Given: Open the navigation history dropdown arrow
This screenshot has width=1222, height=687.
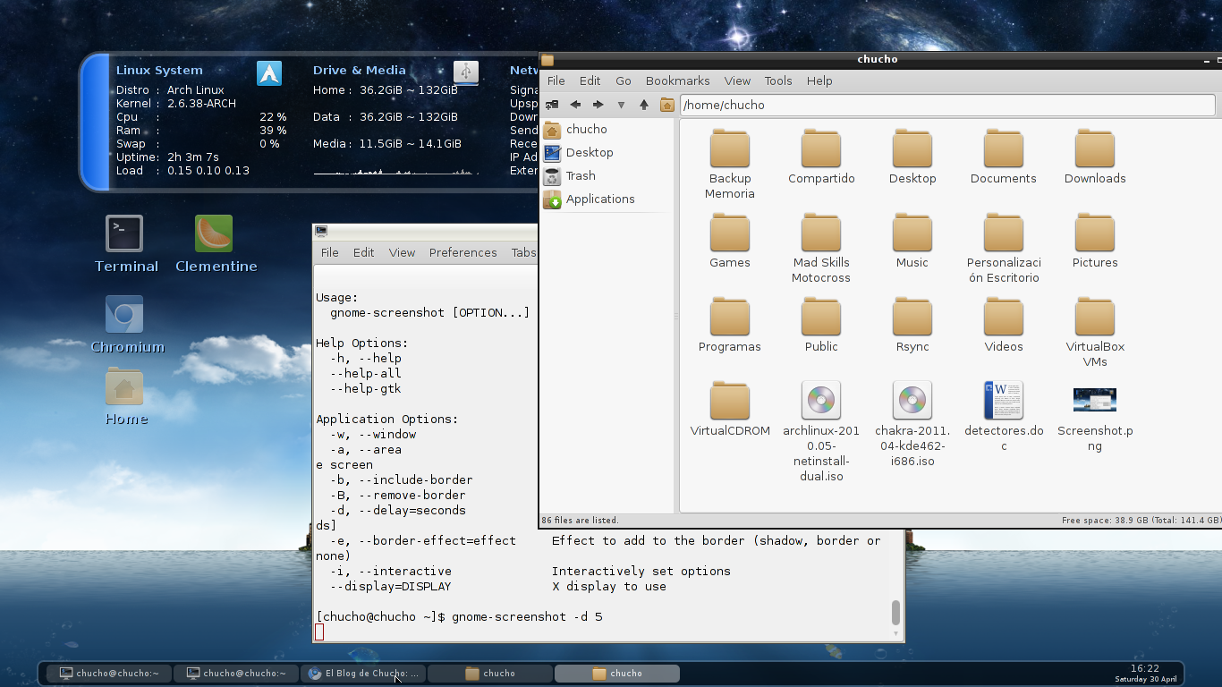Looking at the screenshot, I should click(621, 106).
